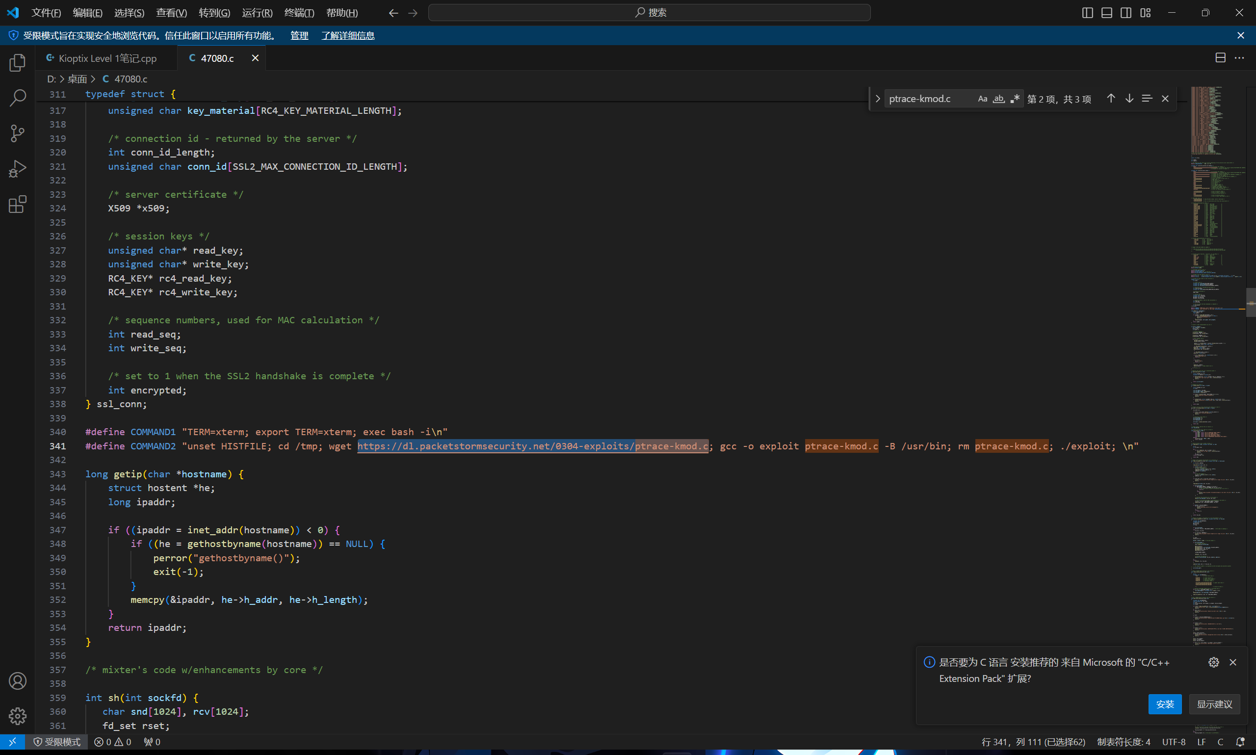1256x755 pixels.
Task: Open the 帮助(H) menu
Action: point(342,13)
